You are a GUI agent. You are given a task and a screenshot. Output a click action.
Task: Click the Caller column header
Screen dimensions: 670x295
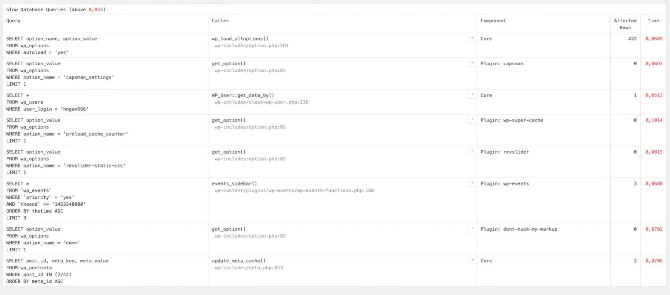pos(220,21)
